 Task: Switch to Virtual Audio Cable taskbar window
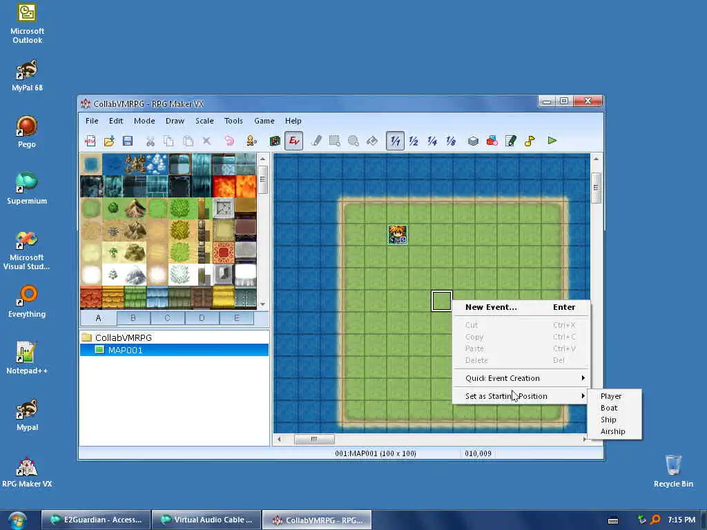[206, 520]
